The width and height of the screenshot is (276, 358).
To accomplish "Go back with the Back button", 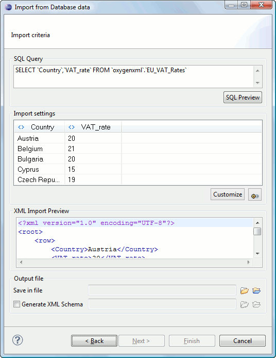I will 94,341.
